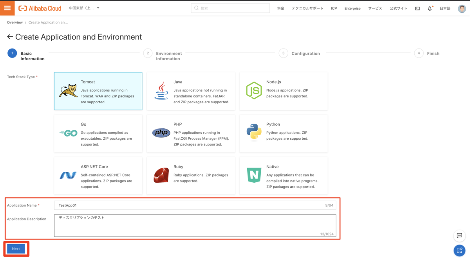This screenshot has width=470, height=261.
Task: Open the テクニカルサポート menu item
Action: 307,8
